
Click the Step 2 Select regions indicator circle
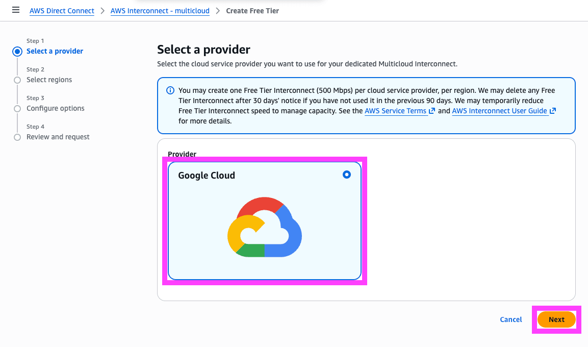coord(17,80)
